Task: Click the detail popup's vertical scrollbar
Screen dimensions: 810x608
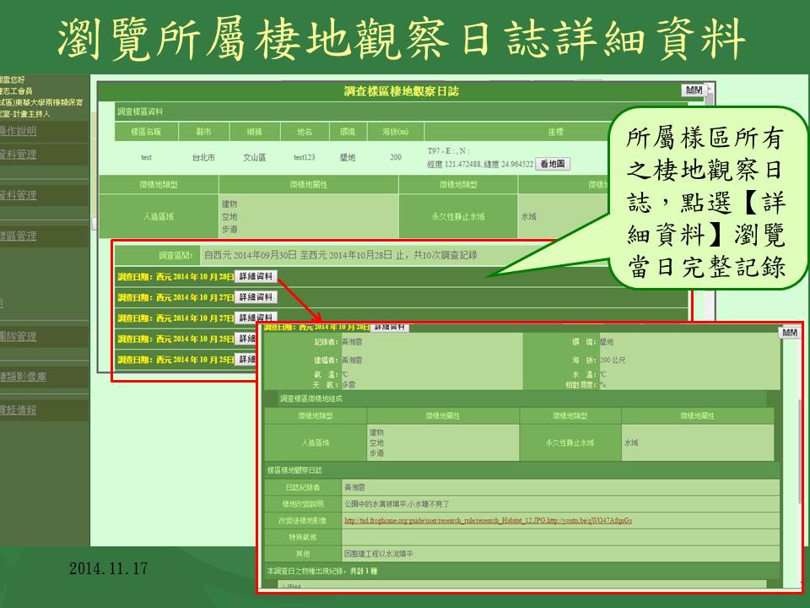Action: click(797, 456)
